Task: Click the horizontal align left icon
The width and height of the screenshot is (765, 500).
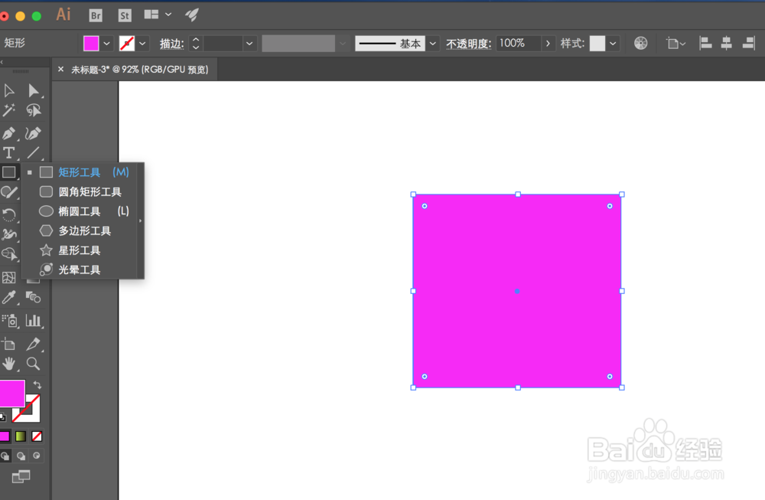Action: point(705,43)
